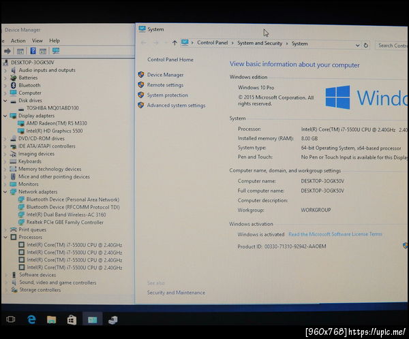Screen dimensions: 409x339
Task: Click the Imaging devices icon
Action: pyautogui.click(x=13, y=154)
